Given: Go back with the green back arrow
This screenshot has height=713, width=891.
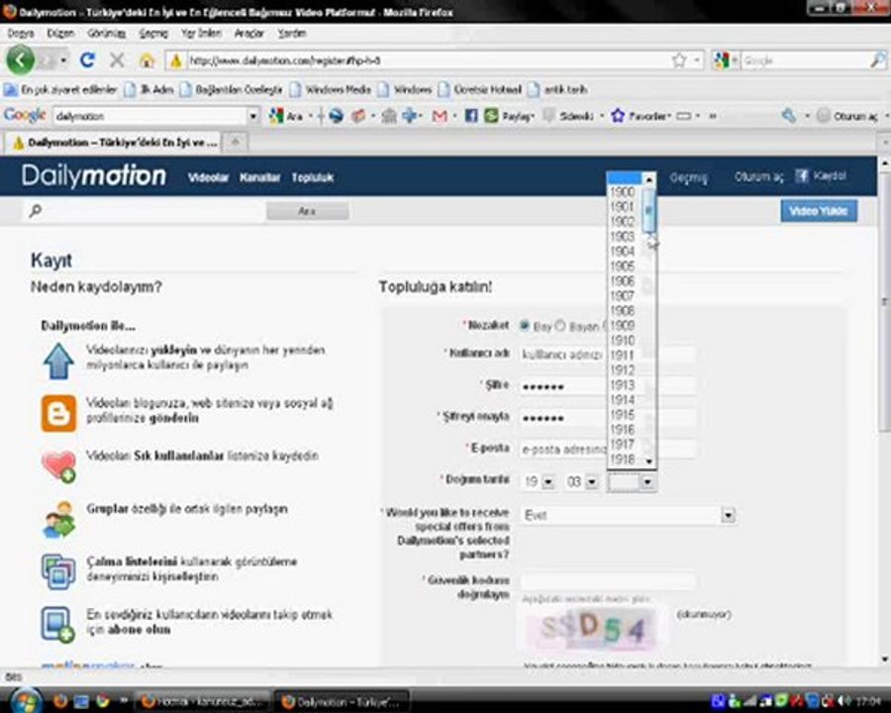Looking at the screenshot, I should pos(21,59).
